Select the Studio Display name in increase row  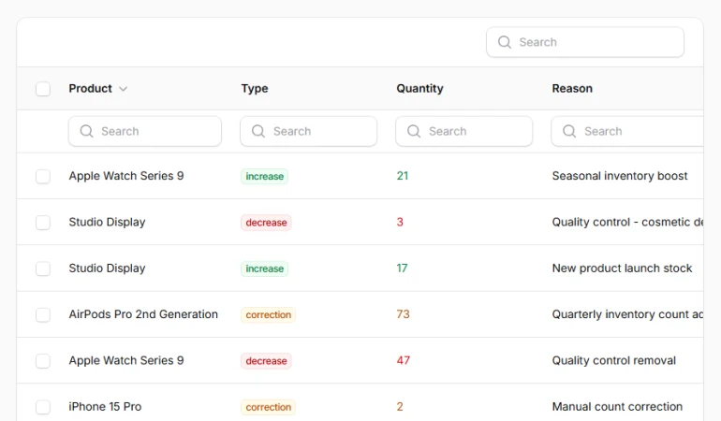[x=107, y=269]
